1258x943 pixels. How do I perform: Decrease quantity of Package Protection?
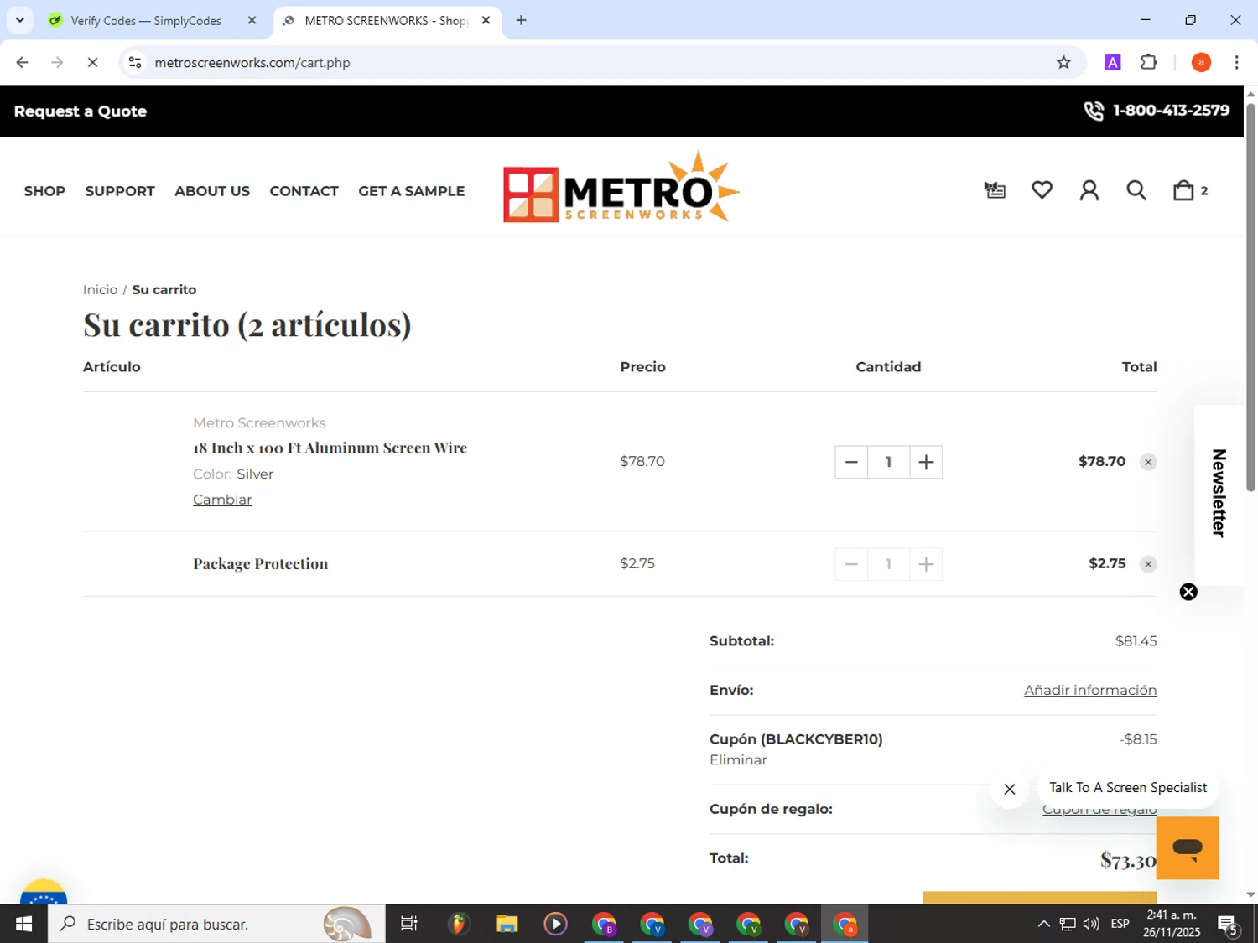click(851, 564)
